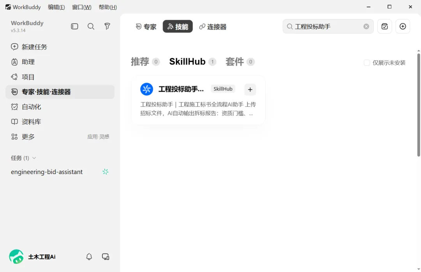Toggle the sidebar panel icon

pyautogui.click(x=74, y=26)
